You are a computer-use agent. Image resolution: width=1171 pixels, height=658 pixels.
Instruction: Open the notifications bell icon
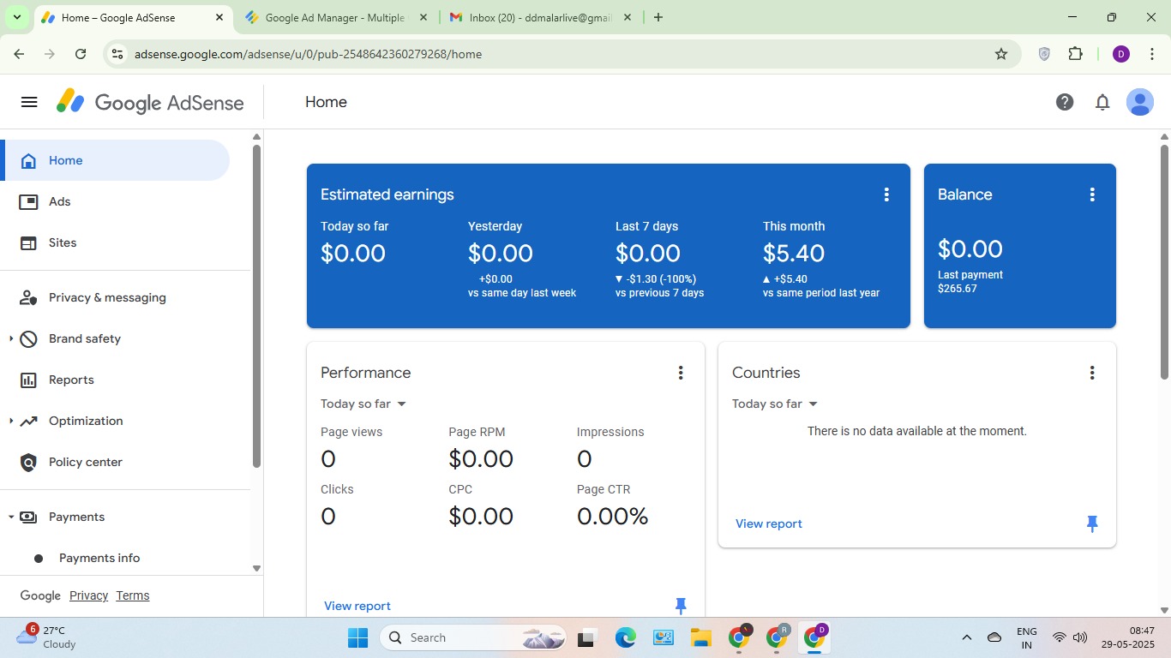pos(1102,102)
